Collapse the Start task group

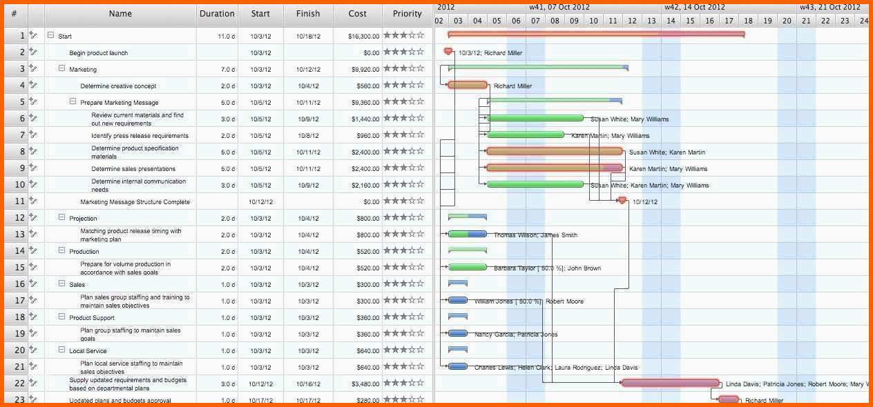pyautogui.click(x=50, y=35)
